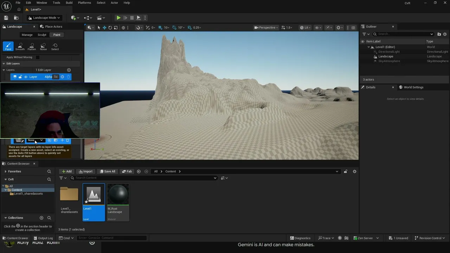Open the Platforms menu
The image size is (450, 253).
(84, 3)
